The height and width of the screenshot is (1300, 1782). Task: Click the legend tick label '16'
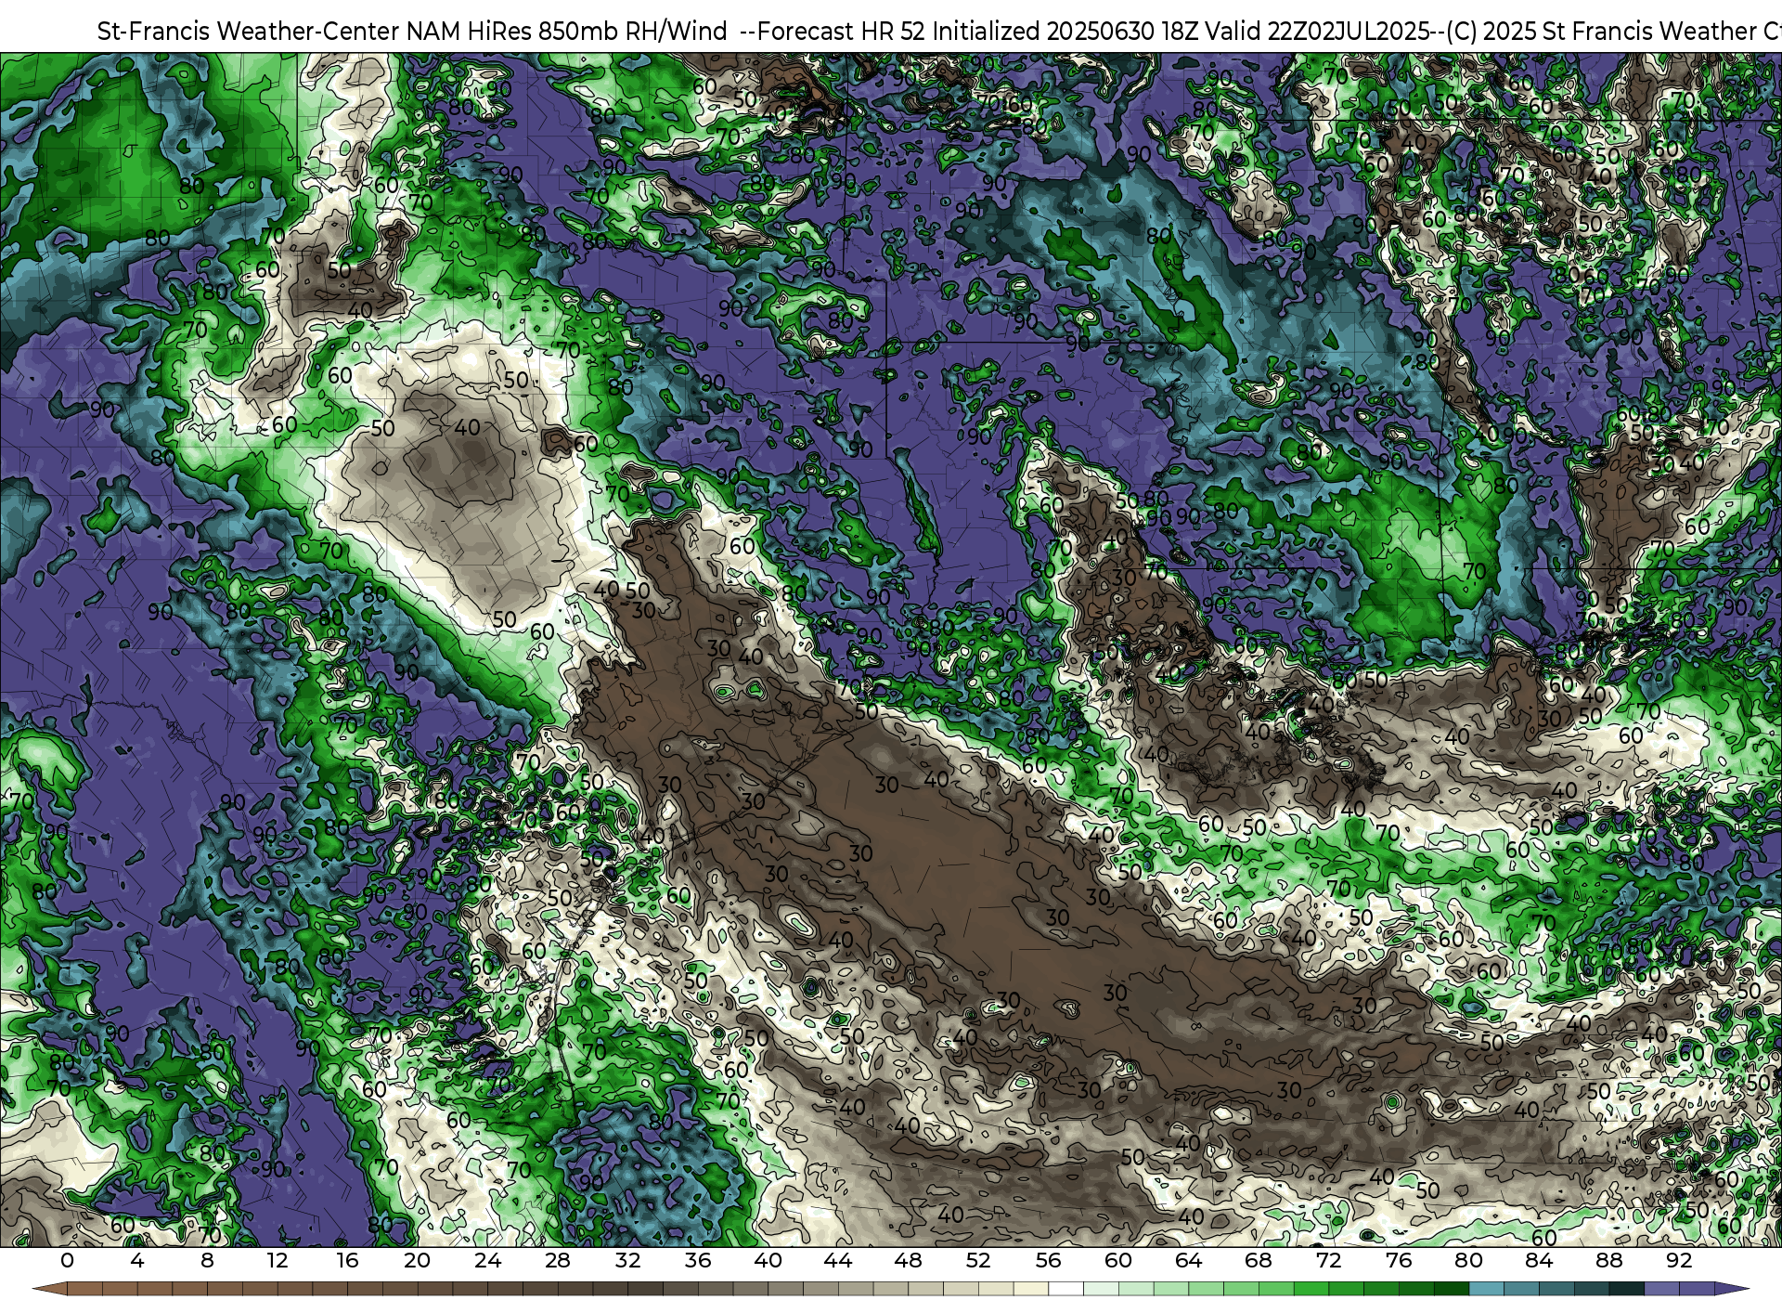point(347,1261)
